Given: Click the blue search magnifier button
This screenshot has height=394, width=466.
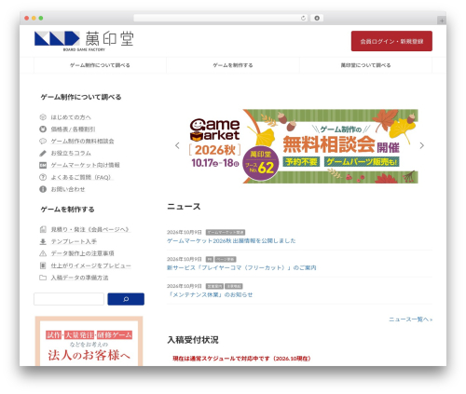Looking at the screenshot, I should pos(126,299).
